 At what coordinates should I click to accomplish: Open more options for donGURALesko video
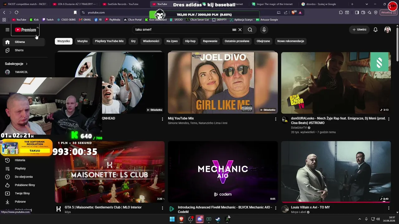389,119
